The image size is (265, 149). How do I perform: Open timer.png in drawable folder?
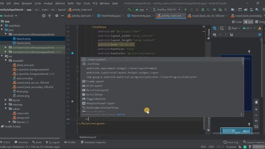pos(22,91)
